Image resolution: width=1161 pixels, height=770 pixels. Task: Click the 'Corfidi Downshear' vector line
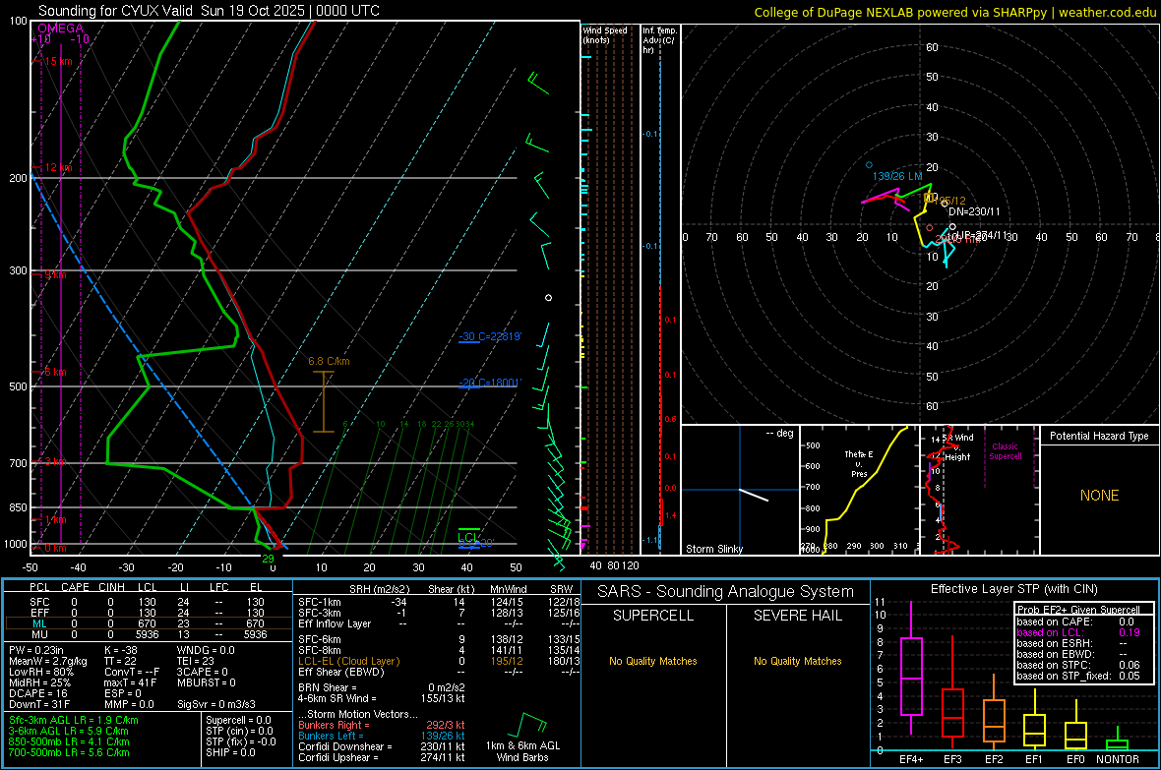pyautogui.click(x=382, y=746)
